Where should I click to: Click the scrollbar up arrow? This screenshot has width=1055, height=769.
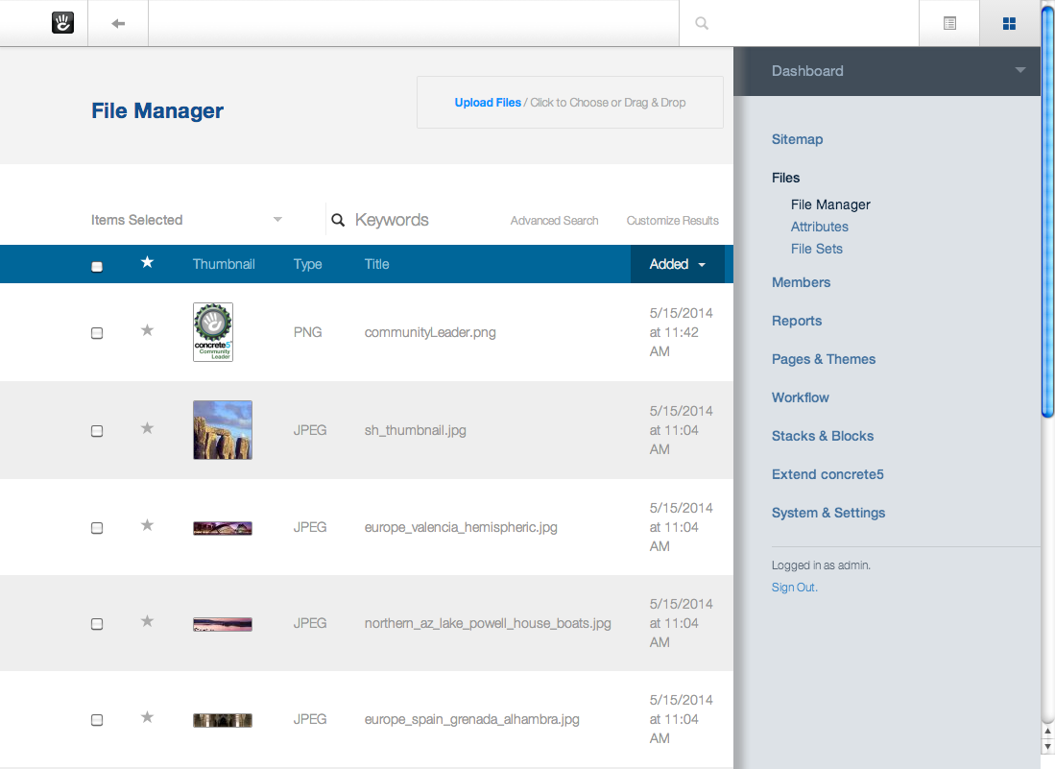[x=1047, y=732]
